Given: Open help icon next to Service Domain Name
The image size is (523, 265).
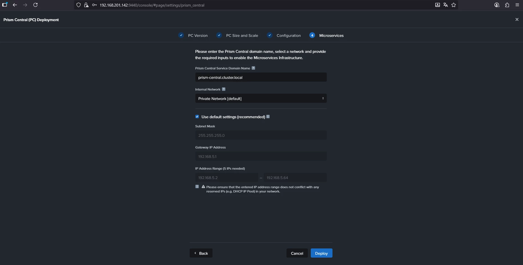Looking at the screenshot, I should tap(253, 68).
